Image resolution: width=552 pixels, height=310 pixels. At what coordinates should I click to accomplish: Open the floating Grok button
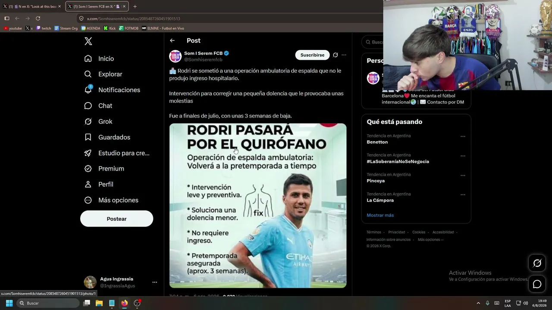pyautogui.click(x=537, y=263)
